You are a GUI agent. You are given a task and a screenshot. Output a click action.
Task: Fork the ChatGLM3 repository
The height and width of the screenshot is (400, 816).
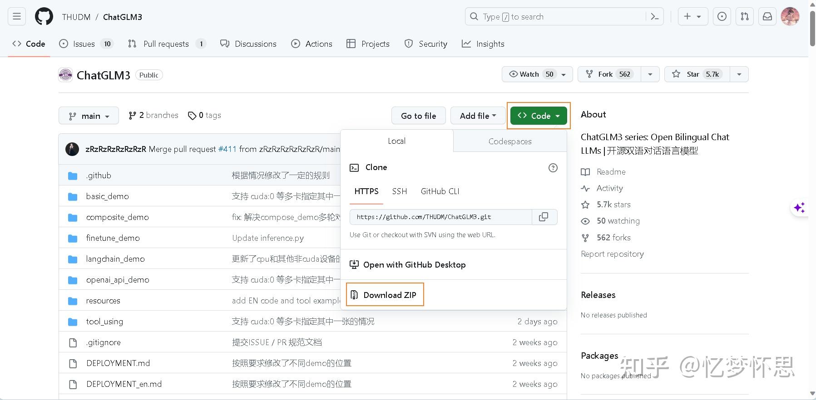click(609, 74)
